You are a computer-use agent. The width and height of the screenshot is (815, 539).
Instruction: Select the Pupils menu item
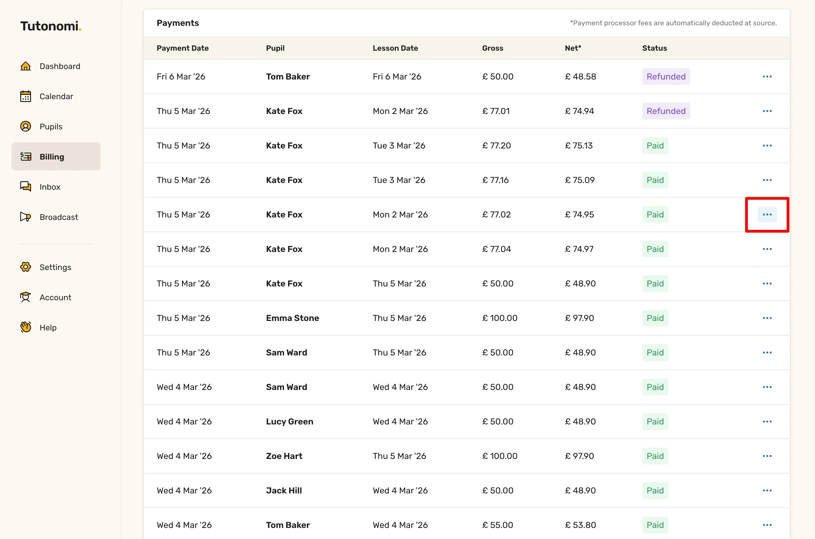click(x=51, y=126)
